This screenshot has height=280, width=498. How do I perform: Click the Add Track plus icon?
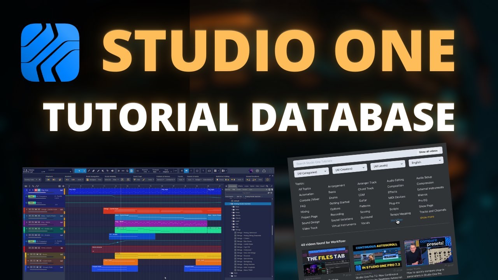(63, 186)
